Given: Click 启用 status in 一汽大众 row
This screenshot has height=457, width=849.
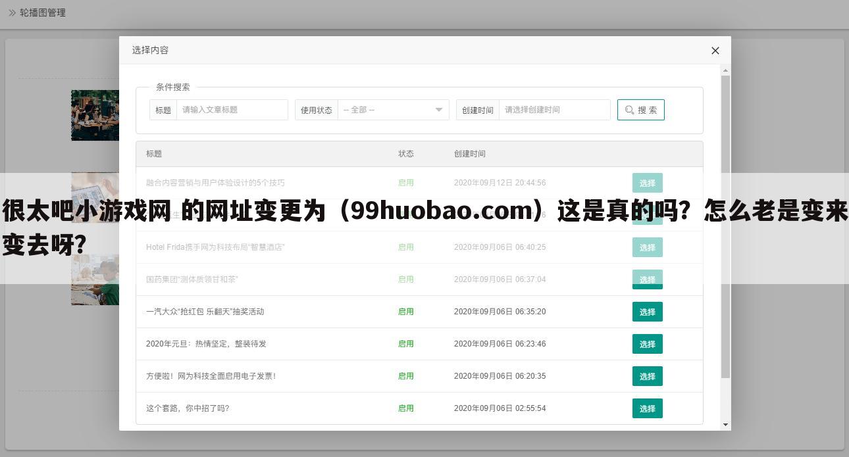Looking at the screenshot, I should (x=406, y=312).
